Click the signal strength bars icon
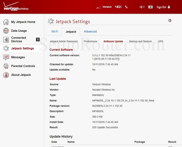This screenshot has height=147, width=182. pyautogui.click(x=99, y=7)
